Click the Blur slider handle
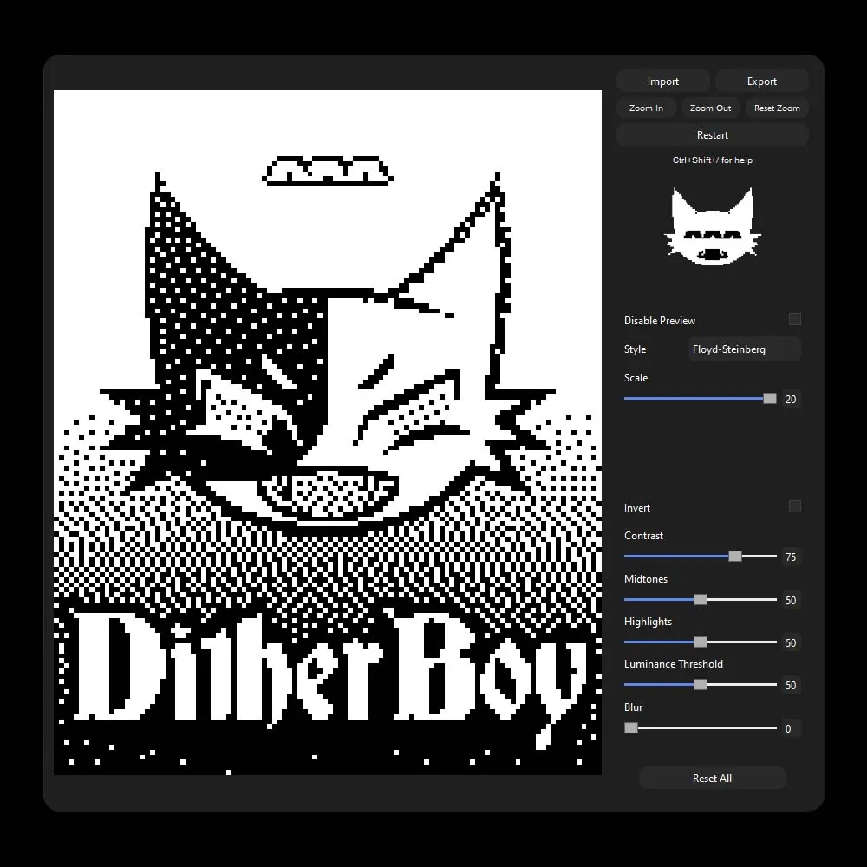 630,727
